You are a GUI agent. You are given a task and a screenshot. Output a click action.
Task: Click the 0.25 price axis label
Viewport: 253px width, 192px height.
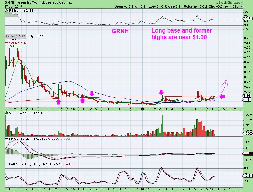point(247,82)
